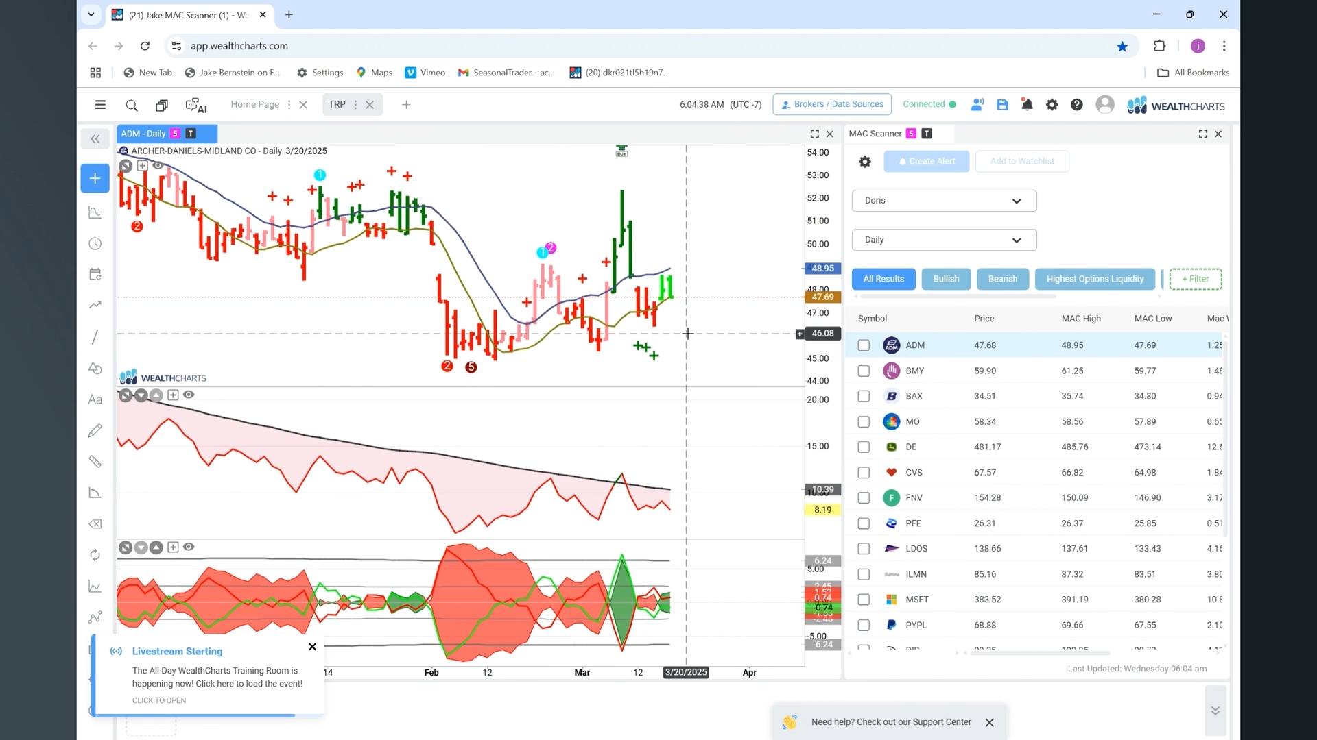This screenshot has width=1317, height=740.
Task: Open the layouts windows icon
Action: 162,106
